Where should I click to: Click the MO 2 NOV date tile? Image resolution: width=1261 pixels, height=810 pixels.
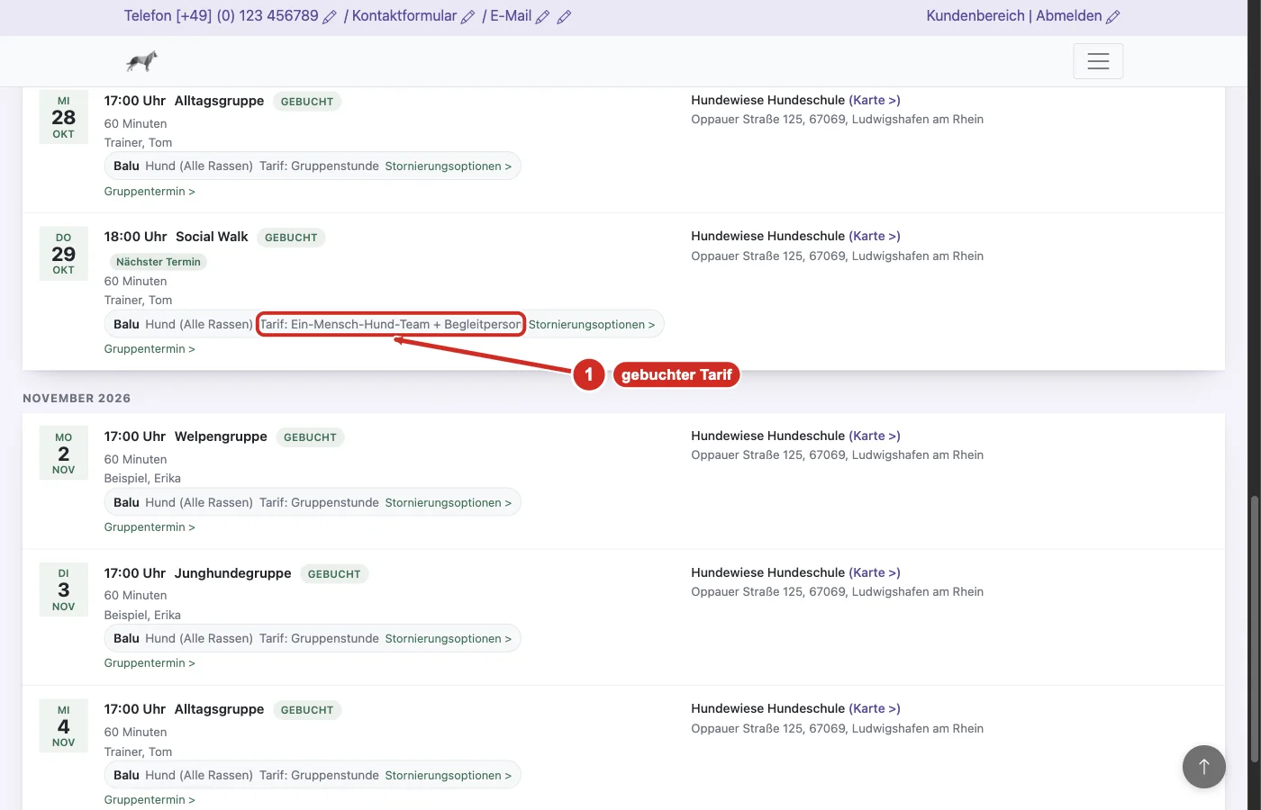(x=64, y=454)
